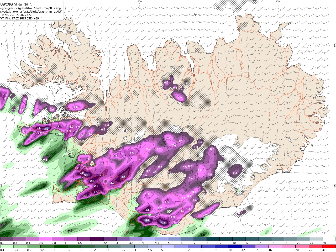Click the palest green 0.1–0.3 rain legend swatch
Image resolution: width=336 pixels, height=252 pixels.
pyautogui.click(x=6, y=246)
